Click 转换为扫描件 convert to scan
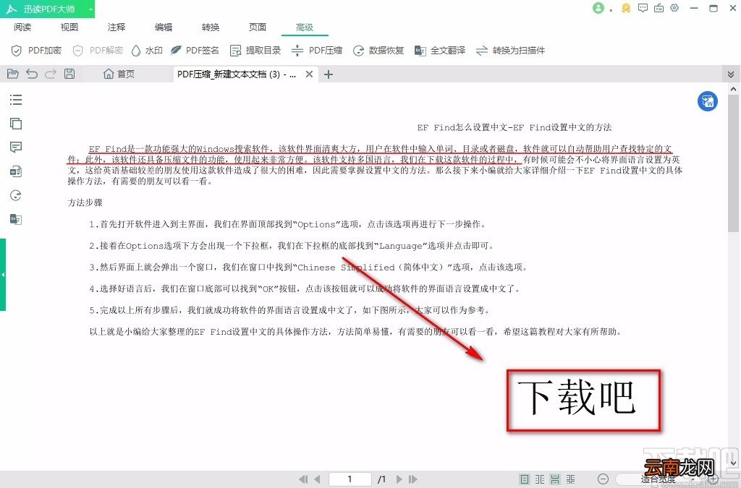 [510, 51]
